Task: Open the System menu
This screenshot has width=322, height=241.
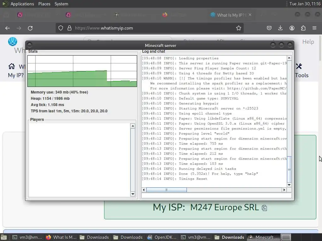Action: pos(61,4)
